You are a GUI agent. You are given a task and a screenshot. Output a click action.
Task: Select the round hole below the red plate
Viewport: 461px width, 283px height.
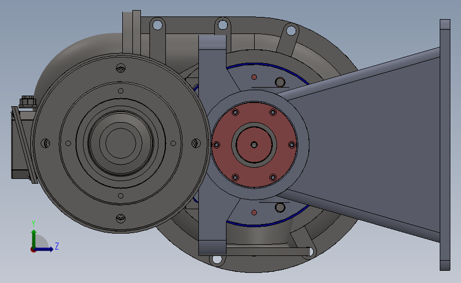click(x=280, y=208)
